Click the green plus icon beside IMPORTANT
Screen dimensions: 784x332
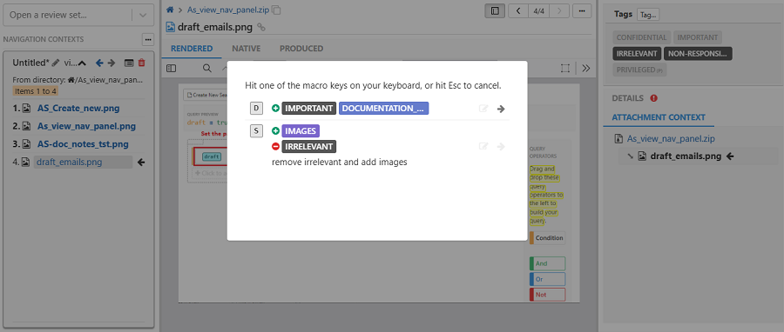point(275,108)
